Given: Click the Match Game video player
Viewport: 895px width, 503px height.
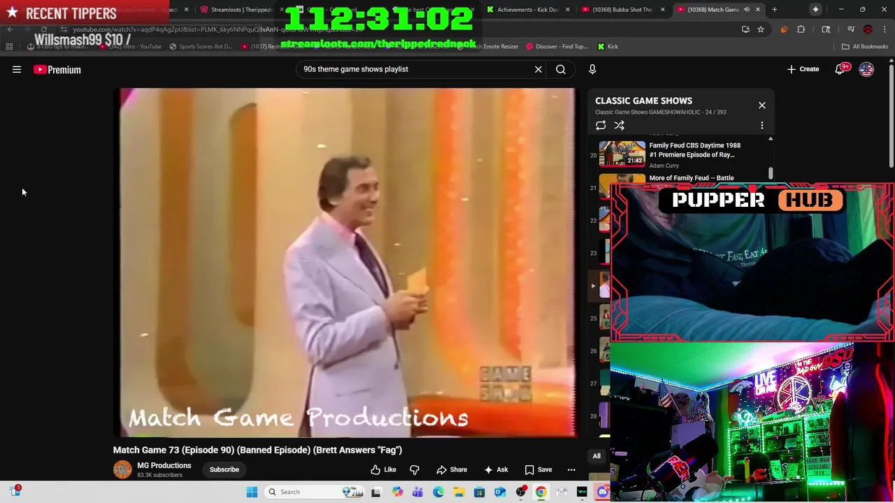Looking at the screenshot, I should [x=346, y=263].
